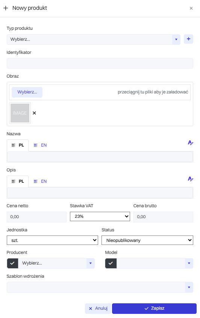Screen dimensions: 200x318
Task: Switch to EN tab under Opis
Action: click(40, 181)
